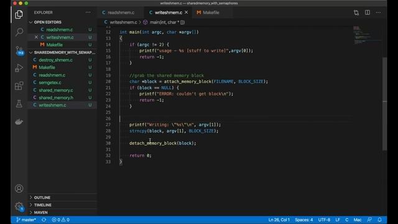Viewport: 398px width, 224px height.
Task: Open the Search view icon
Action: 19,32
